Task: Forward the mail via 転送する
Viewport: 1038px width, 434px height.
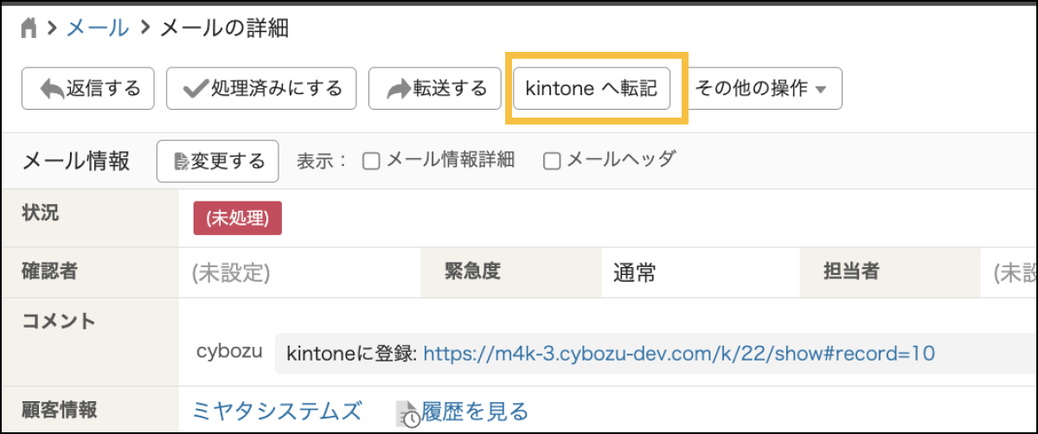Action: (x=435, y=88)
